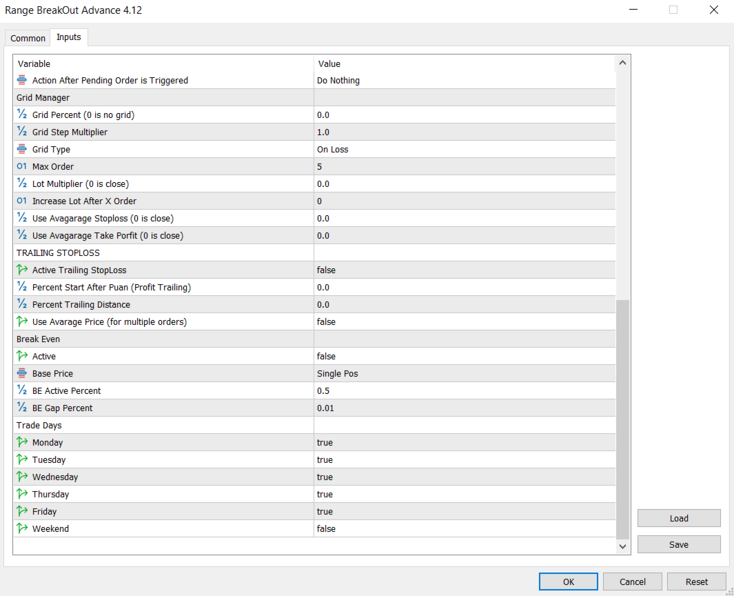Click the Active Trailing StopLoss boolean icon

[22, 270]
